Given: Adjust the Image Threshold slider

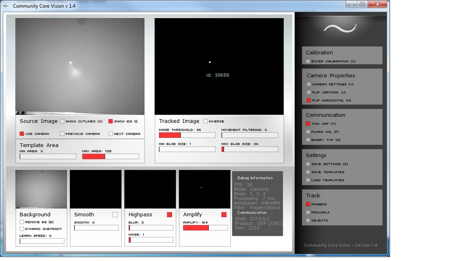Looking at the screenshot, I should [x=187, y=135].
